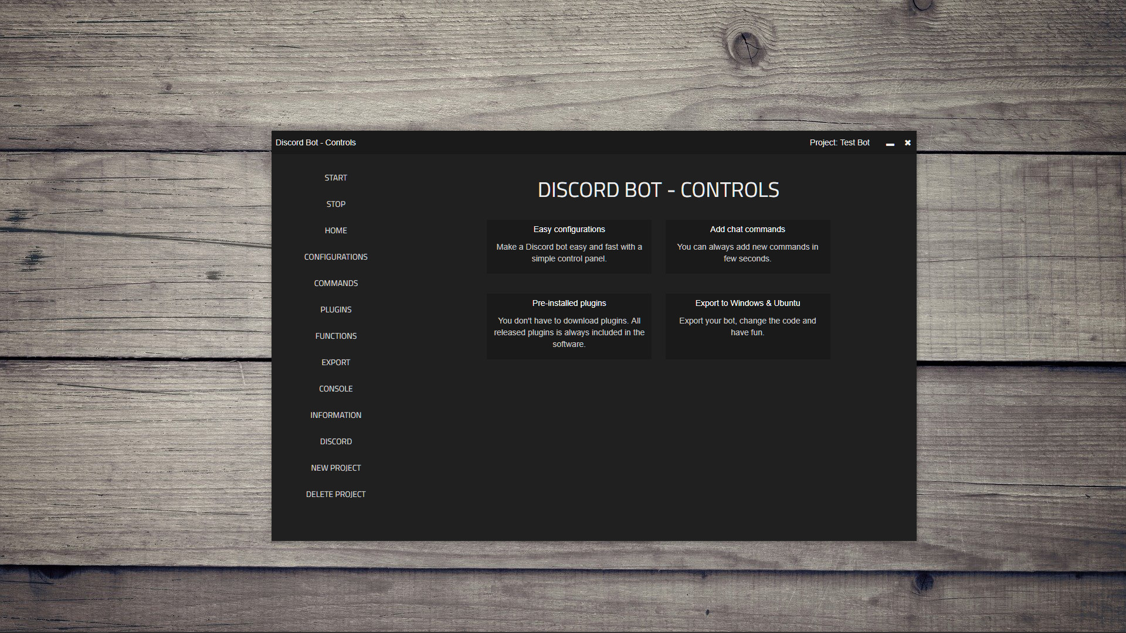Click the Project: Test Bot label
Image resolution: width=1126 pixels, height=633 pixels.
coord(839,142)
